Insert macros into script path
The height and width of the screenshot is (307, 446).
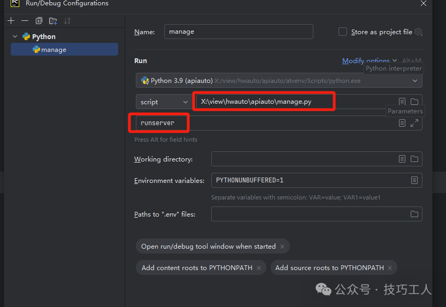point(402,102)
